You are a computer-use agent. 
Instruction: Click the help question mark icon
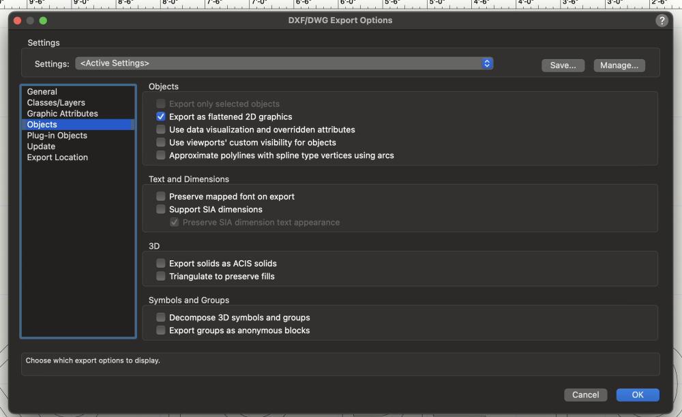point(662,20)
